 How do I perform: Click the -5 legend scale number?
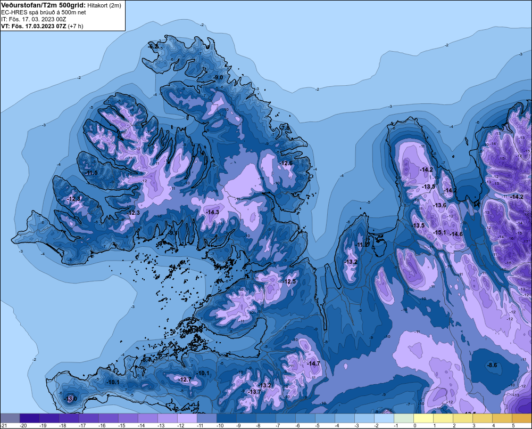317,426
